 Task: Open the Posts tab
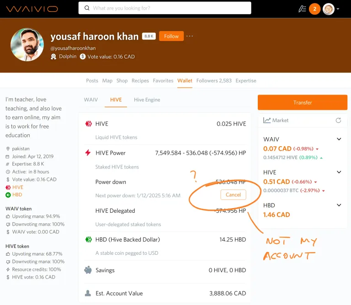92,80
